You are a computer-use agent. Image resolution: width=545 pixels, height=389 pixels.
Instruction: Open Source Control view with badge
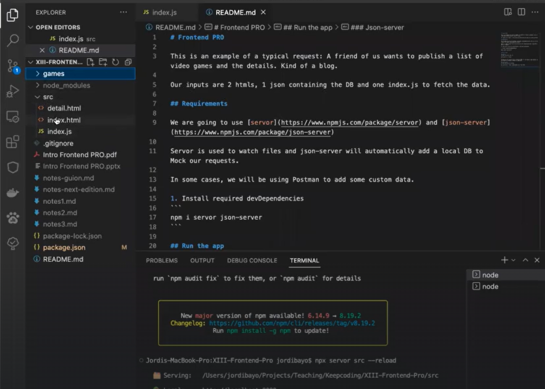[13, 66]
